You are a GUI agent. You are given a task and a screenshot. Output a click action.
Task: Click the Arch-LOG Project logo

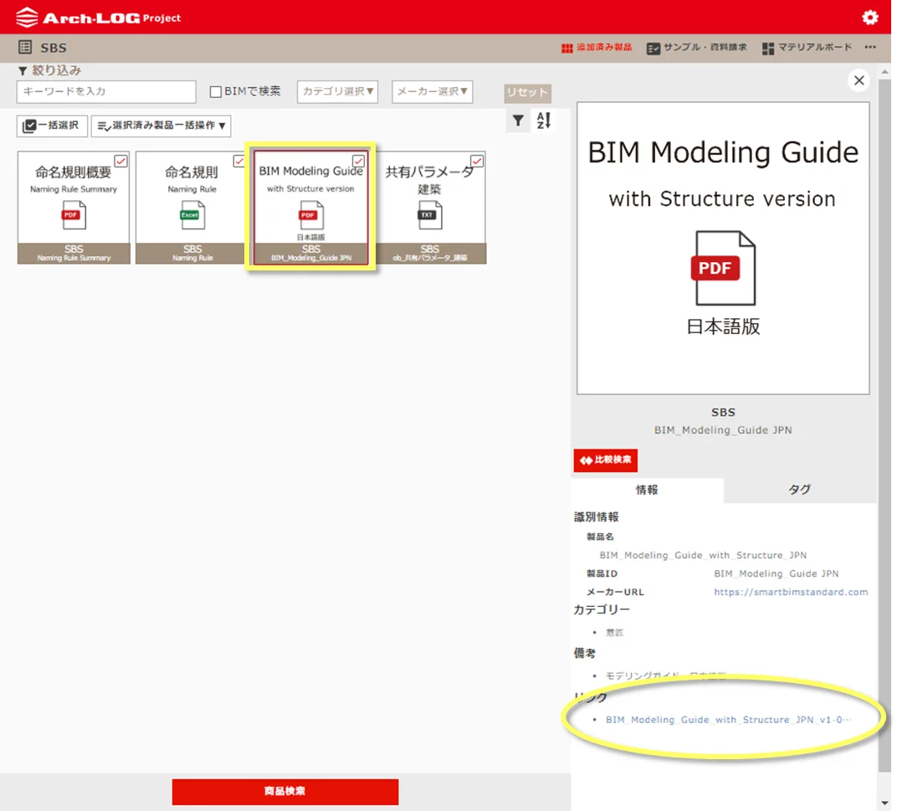coord(98,18)
